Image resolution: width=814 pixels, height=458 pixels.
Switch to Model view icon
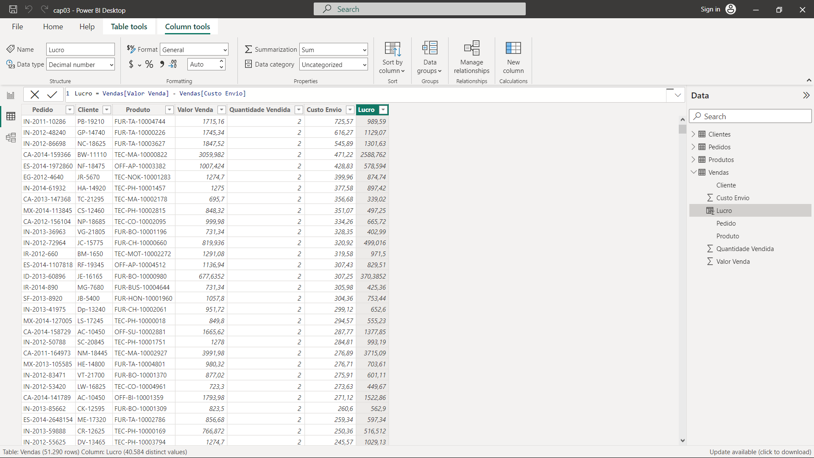point(11,137)
